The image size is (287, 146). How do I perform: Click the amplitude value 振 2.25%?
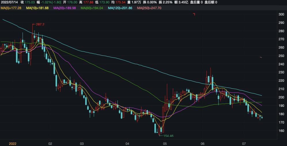point(165,2)
